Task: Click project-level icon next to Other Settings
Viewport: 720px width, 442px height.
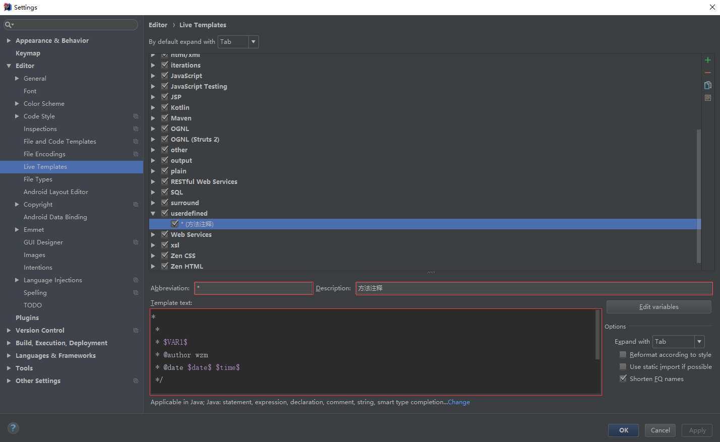Action: click(136, 381)
